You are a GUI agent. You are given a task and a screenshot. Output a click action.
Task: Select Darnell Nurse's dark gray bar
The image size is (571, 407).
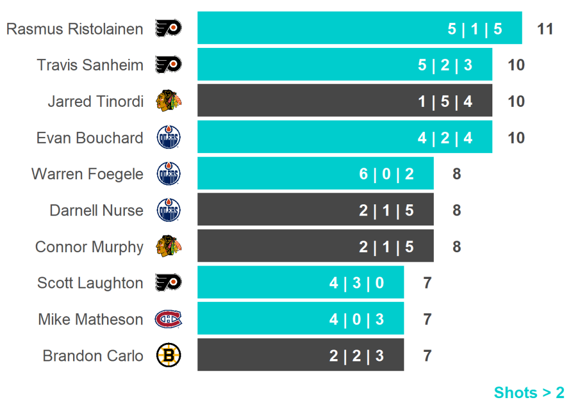tap(315, 210)
